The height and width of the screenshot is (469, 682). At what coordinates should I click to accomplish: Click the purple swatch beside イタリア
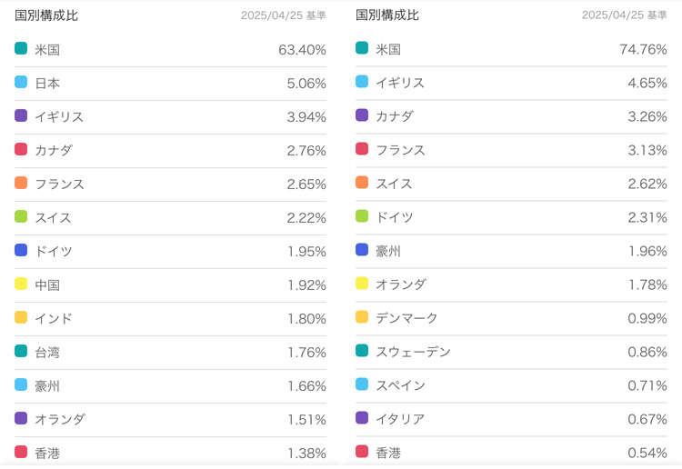click(362, 418)
